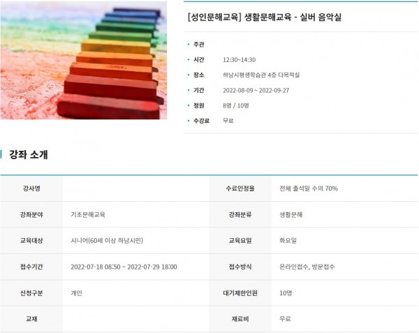Click the 교육대상 value 시니어(60세 이상 하남시민)

pyautogui.click(x=107, y=241)
